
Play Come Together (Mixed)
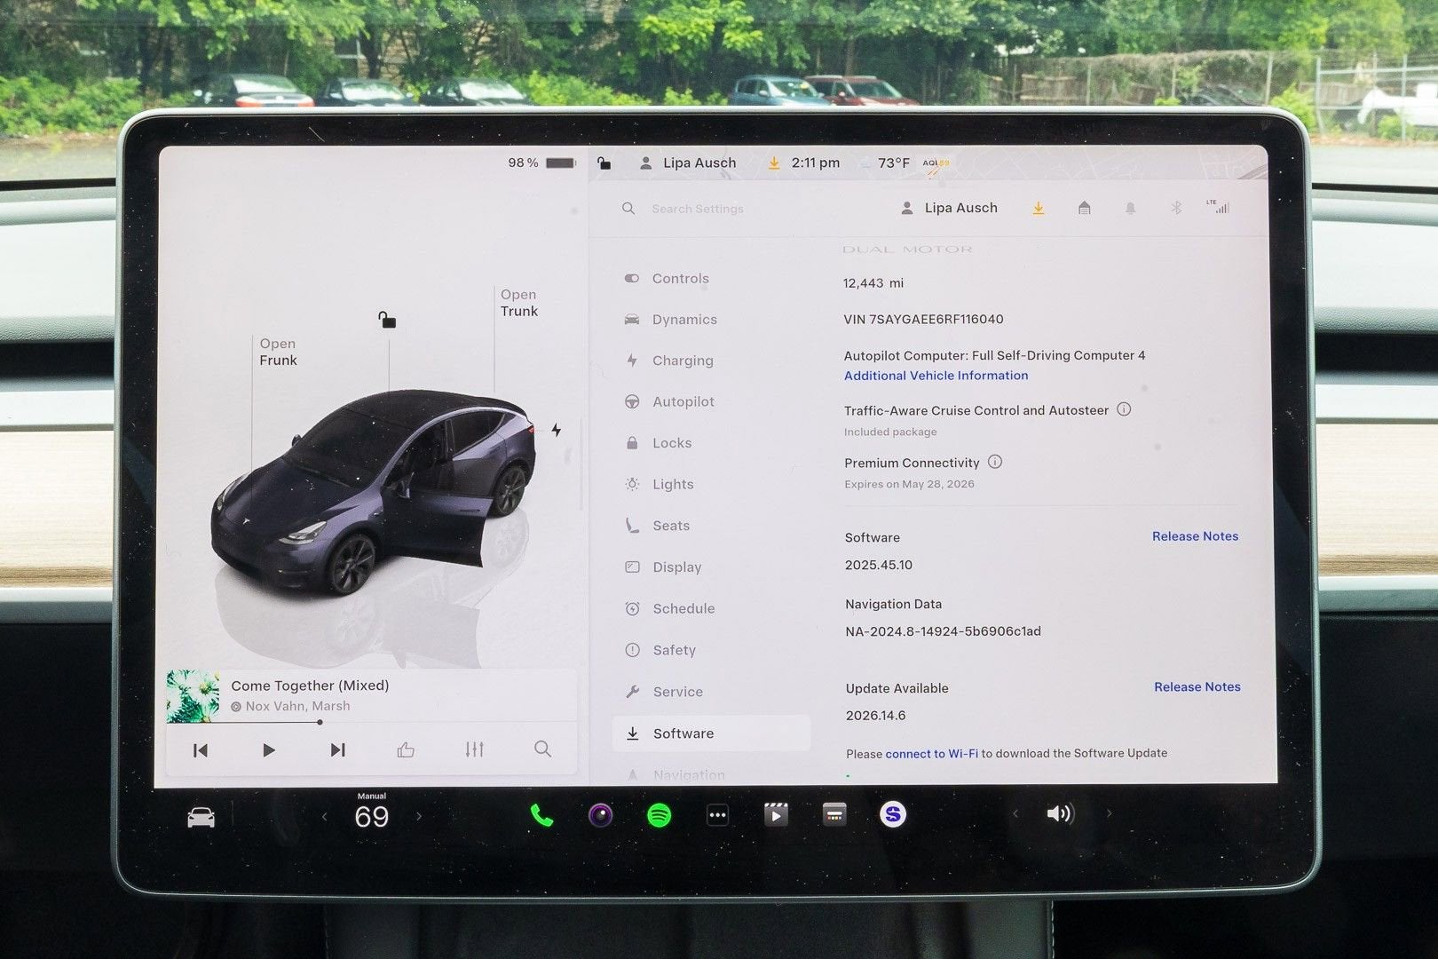click(268, 750)
